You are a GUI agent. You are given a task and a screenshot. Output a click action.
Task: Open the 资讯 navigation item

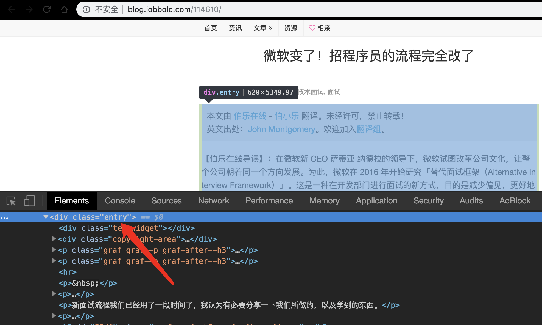(235, 28)
